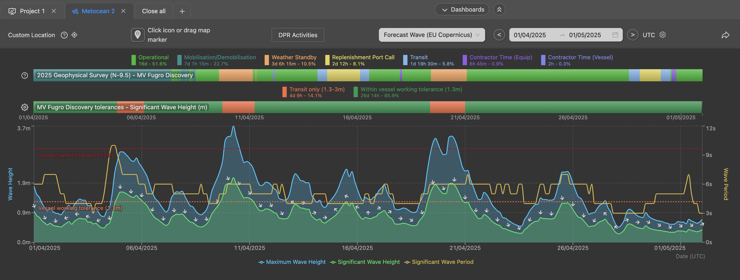Open the calendar date picker icon

coord(615,35)
